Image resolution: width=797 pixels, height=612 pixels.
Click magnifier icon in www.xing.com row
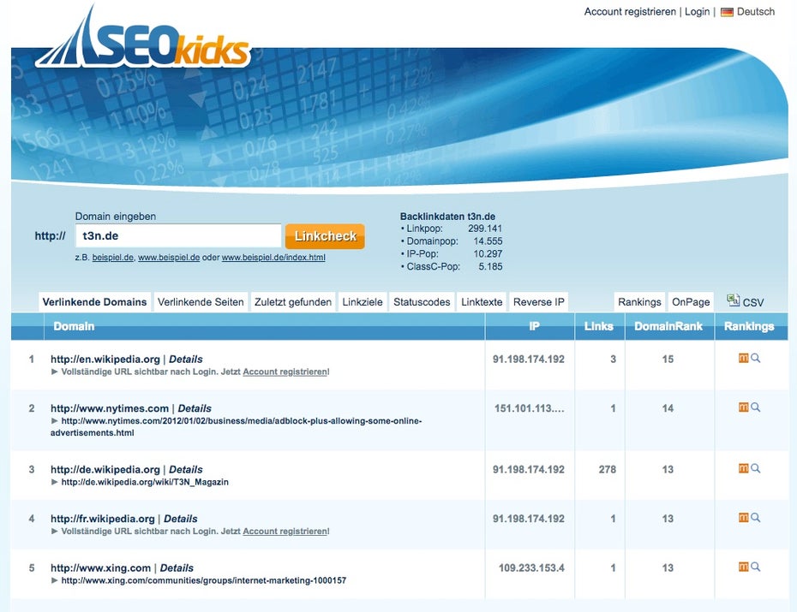pos(755,567)
